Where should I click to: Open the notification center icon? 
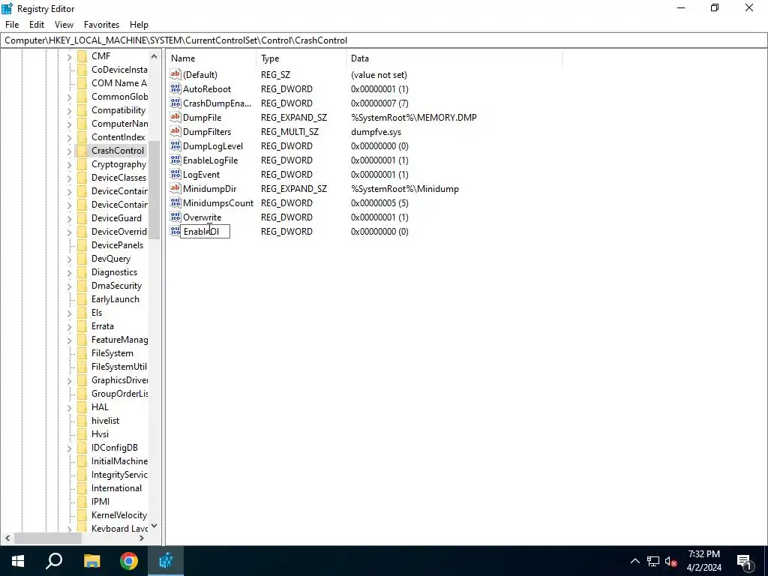[744, 561]
